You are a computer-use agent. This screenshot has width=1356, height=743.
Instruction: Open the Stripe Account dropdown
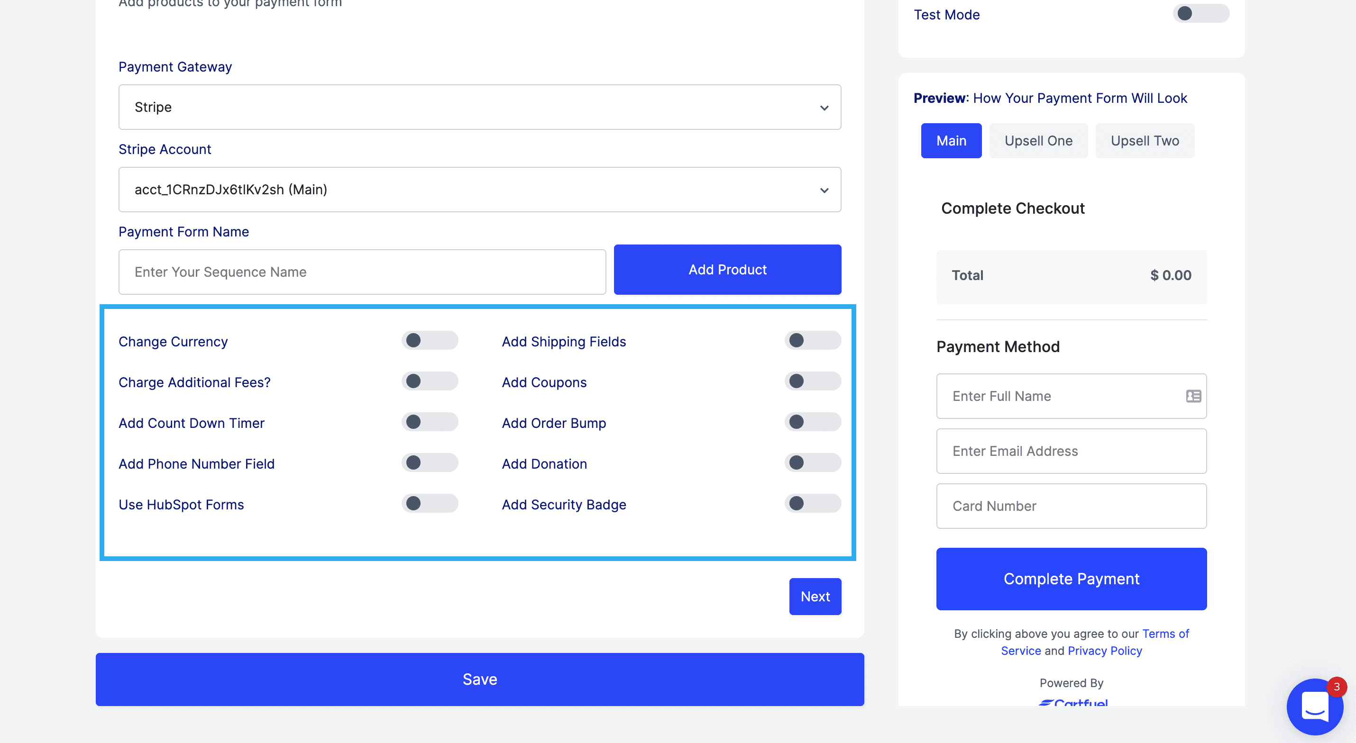click(x=479, y=190)
